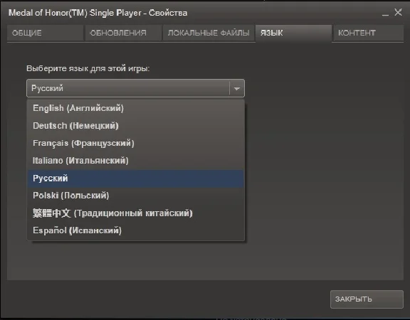Select the highlighted Русский option
Screen dimensions: 410x320
point(135,178)
